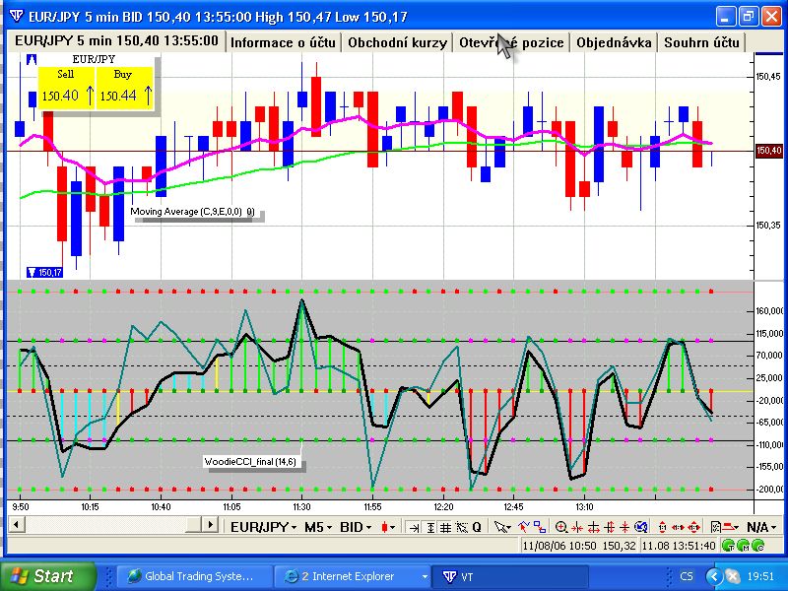Click the 19:51 system clock
Viewport: 788px width, 591px height.
(x=760, y=576)
